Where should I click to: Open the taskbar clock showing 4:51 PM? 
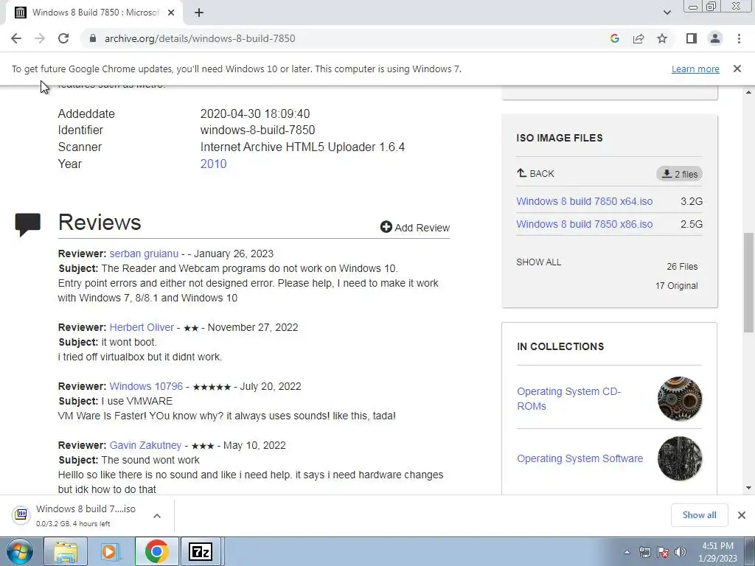[x=717, y=552]
